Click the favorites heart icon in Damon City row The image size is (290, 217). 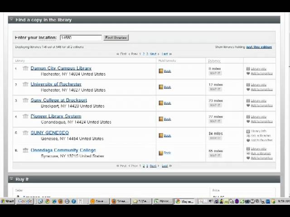point(248,73)
